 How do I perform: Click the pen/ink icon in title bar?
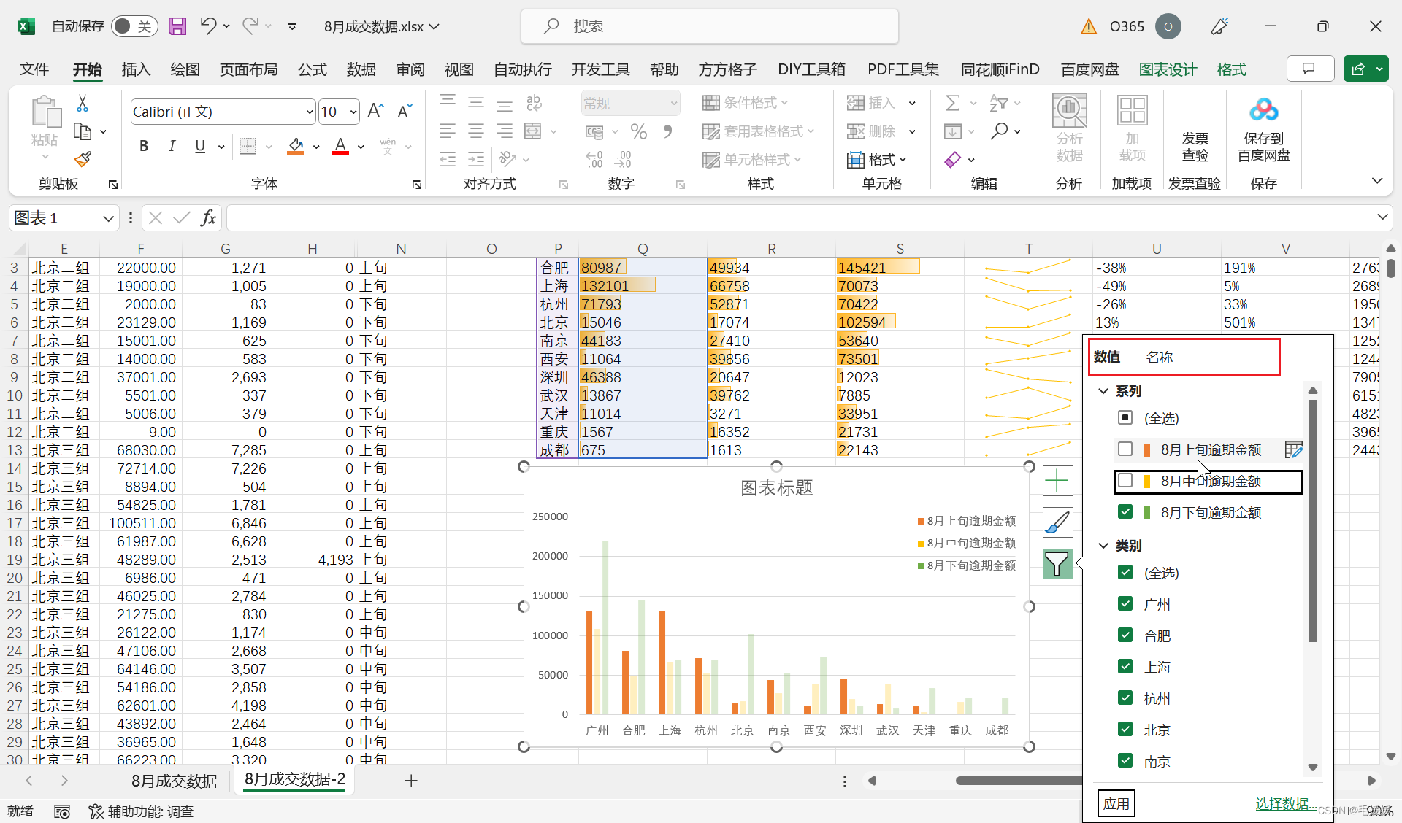click(1219, 26)
